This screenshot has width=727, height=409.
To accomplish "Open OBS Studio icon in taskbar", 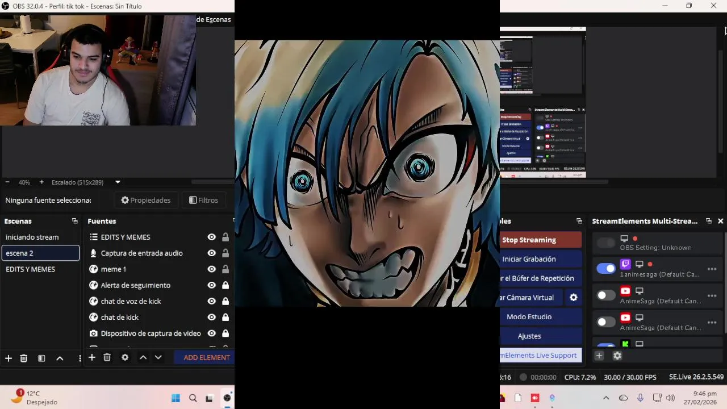I will [227, 398].
